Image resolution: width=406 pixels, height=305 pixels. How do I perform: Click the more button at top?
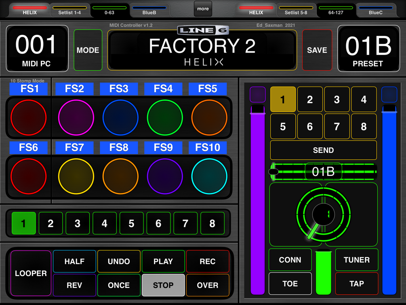coord(203,9)
